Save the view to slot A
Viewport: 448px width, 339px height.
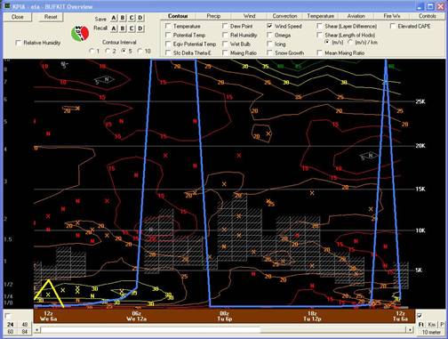pyautogui.click(x=114, y=18)
